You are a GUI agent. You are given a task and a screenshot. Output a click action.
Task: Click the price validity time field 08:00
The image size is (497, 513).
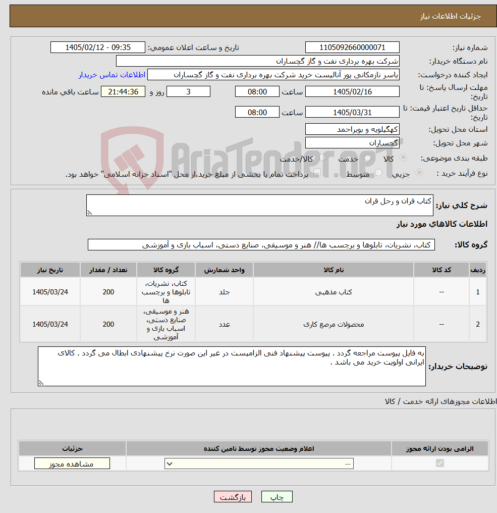[257, 112]
